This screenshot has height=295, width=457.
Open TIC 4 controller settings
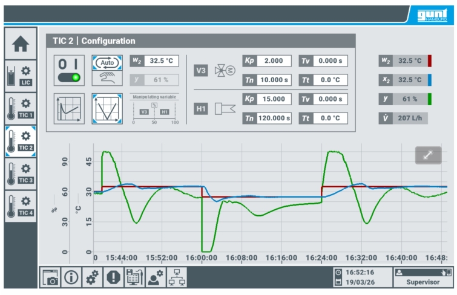pos(21,207)
